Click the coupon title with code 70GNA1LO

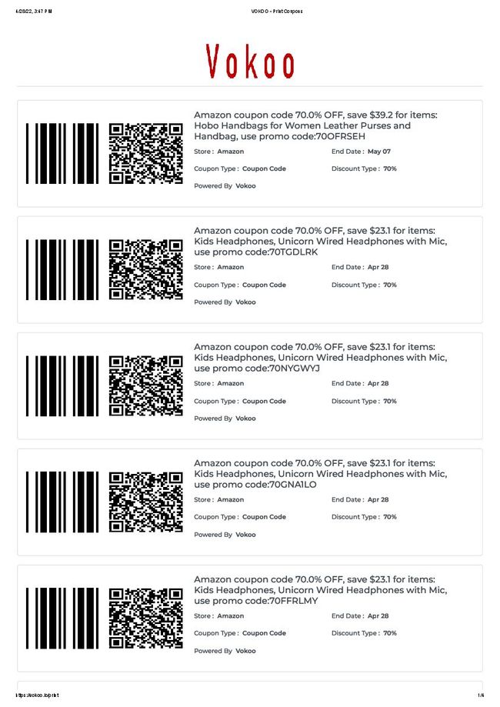pyautogui.click(x=320, y=474)
